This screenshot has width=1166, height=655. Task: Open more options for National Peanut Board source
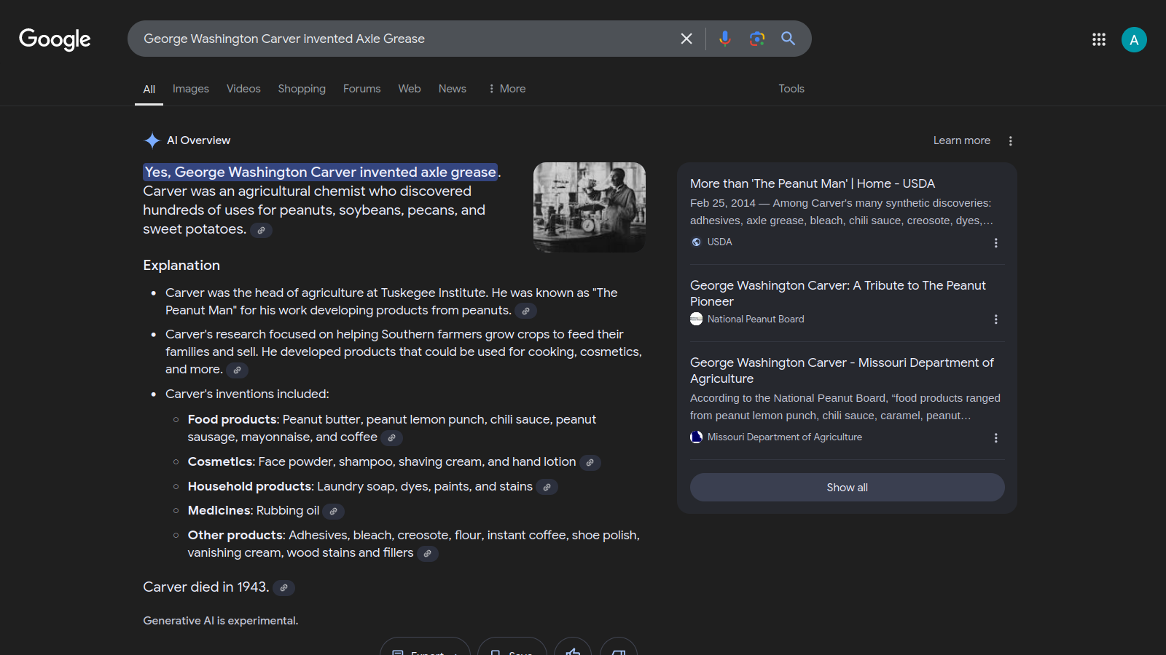click(x=996, y=319)
